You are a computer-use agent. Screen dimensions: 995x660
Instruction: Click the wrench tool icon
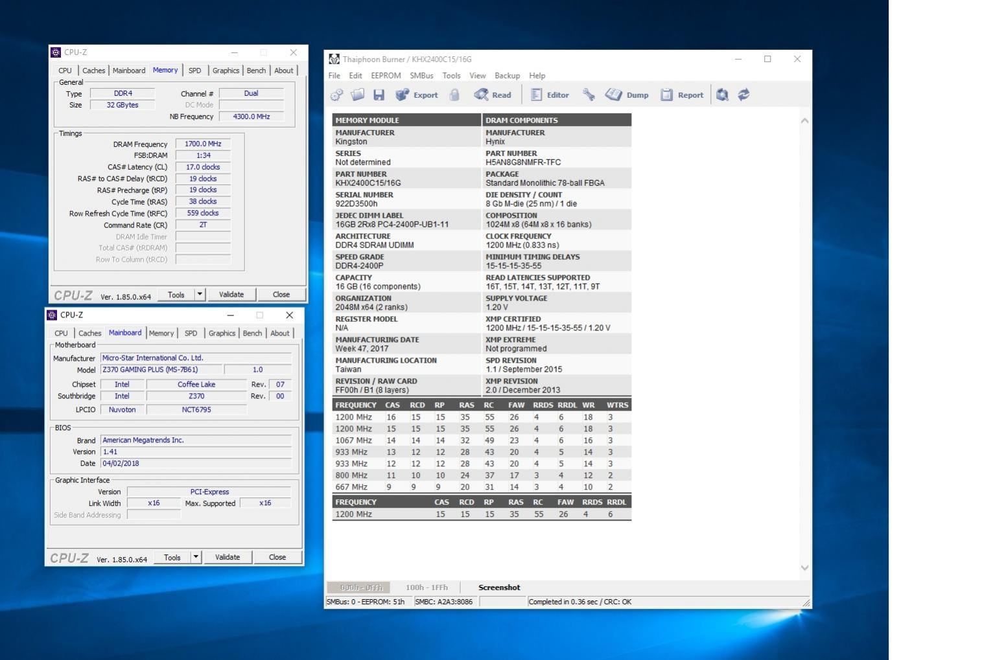coord(589,95)
